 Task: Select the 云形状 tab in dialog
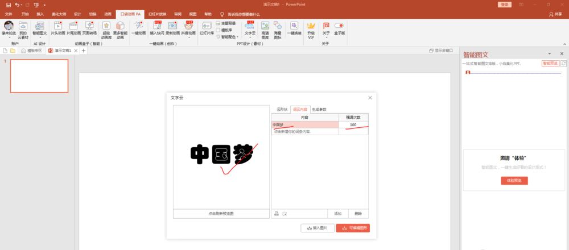[x=282, y=109]
